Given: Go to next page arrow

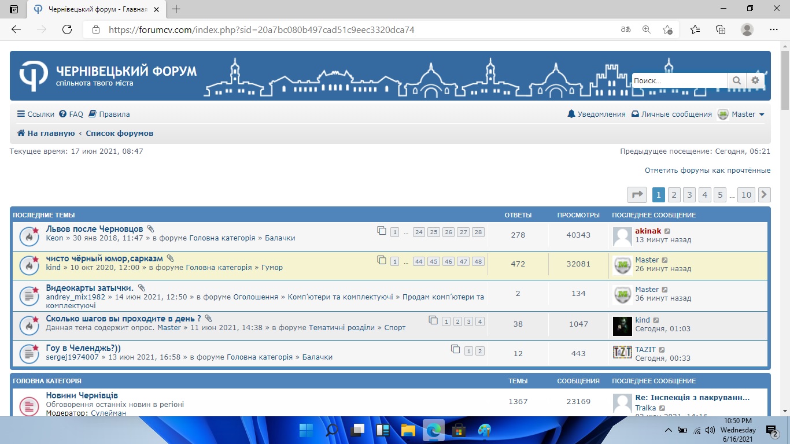Looking at the screenshot, I should tap(764, 195).
